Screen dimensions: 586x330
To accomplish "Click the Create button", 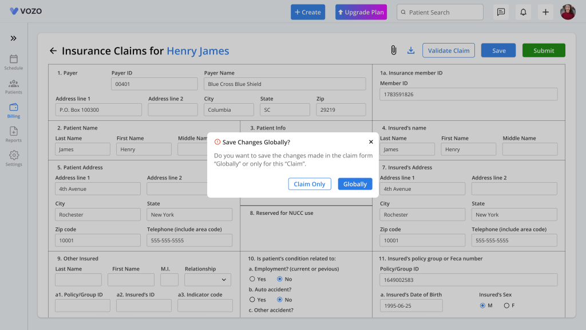I will click(308, 12).
